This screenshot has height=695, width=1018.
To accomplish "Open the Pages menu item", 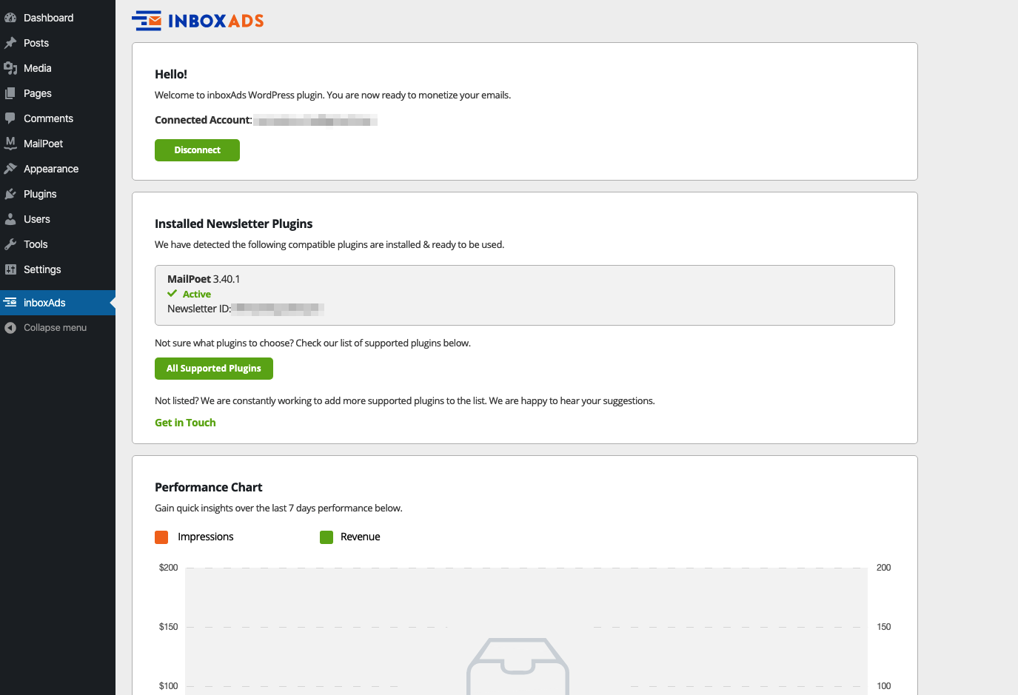I will pos(58,93).
